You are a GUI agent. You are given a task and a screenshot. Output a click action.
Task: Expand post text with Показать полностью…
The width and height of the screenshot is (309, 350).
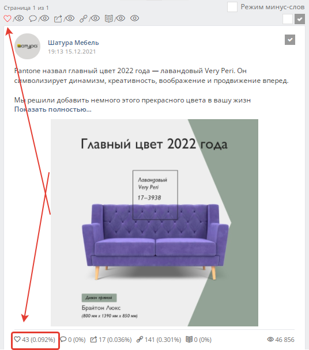click(53, 109)
